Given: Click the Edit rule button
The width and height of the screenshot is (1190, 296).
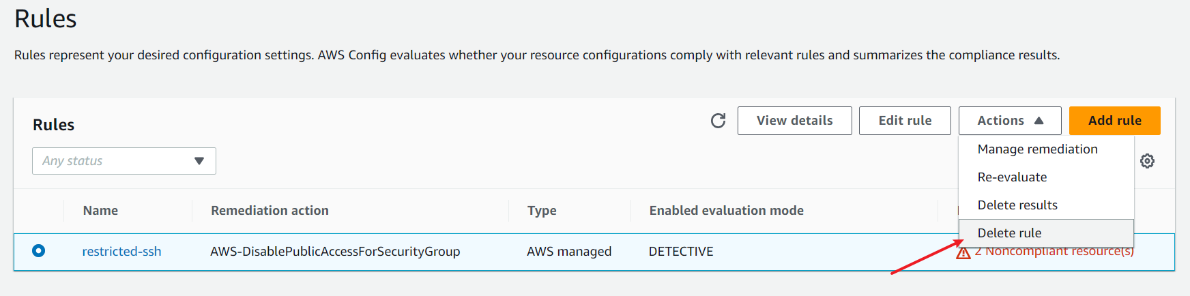Looking at the screenshot, I should click(x=904, y=121).
